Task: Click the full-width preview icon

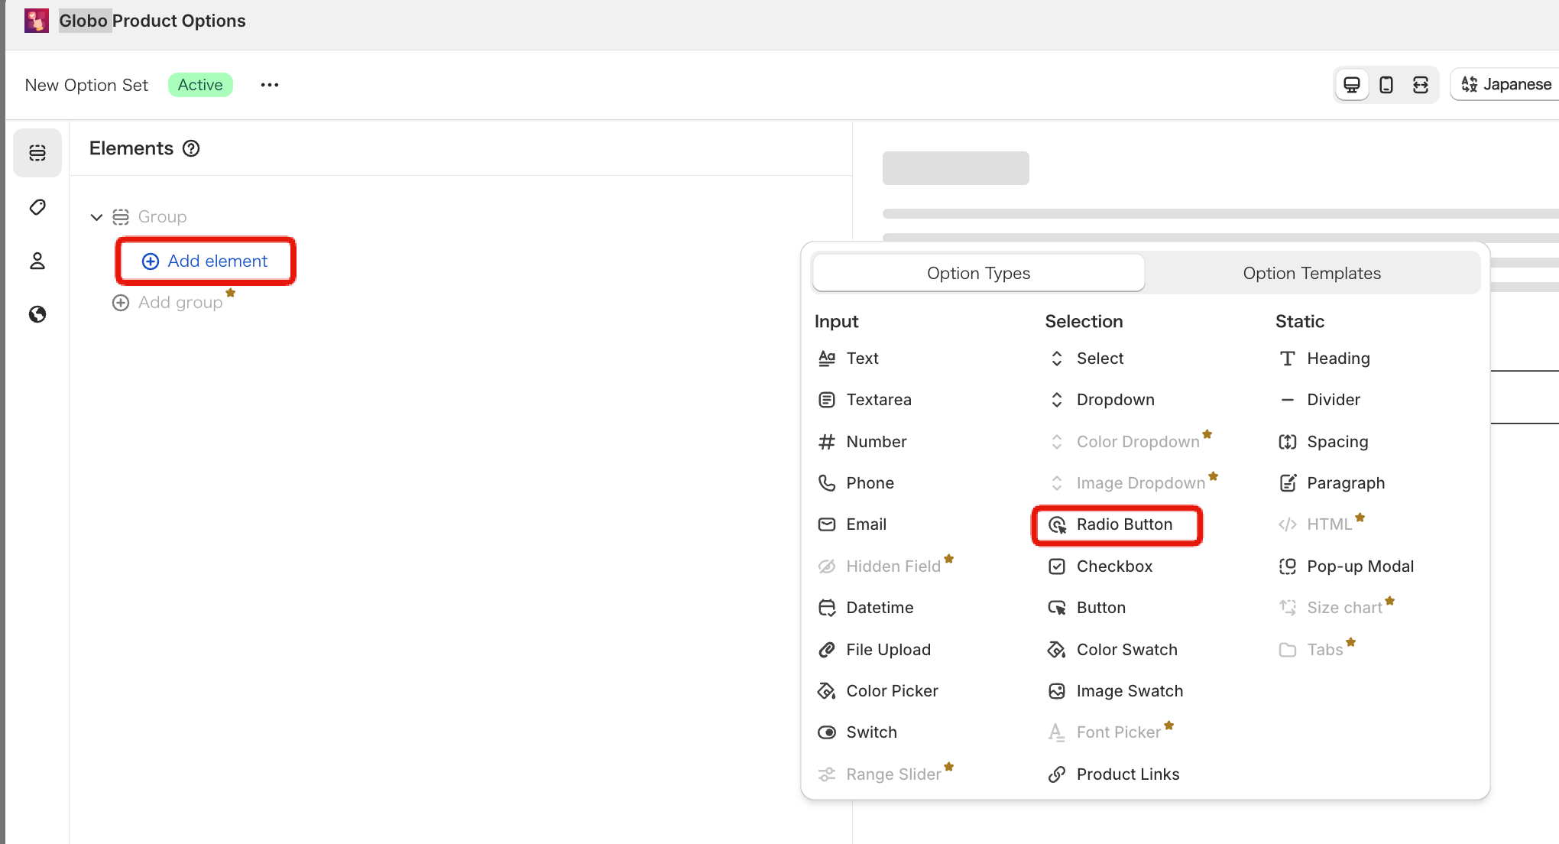Action: point(1420,84)
